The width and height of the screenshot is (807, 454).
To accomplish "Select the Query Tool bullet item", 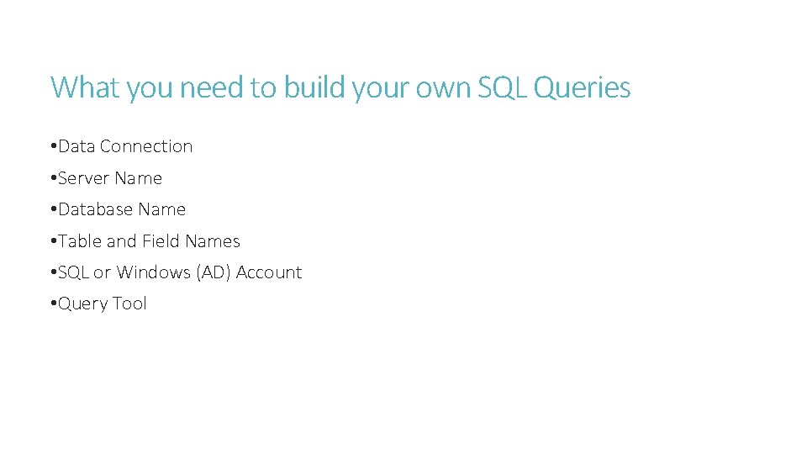I will coord(102,304).
